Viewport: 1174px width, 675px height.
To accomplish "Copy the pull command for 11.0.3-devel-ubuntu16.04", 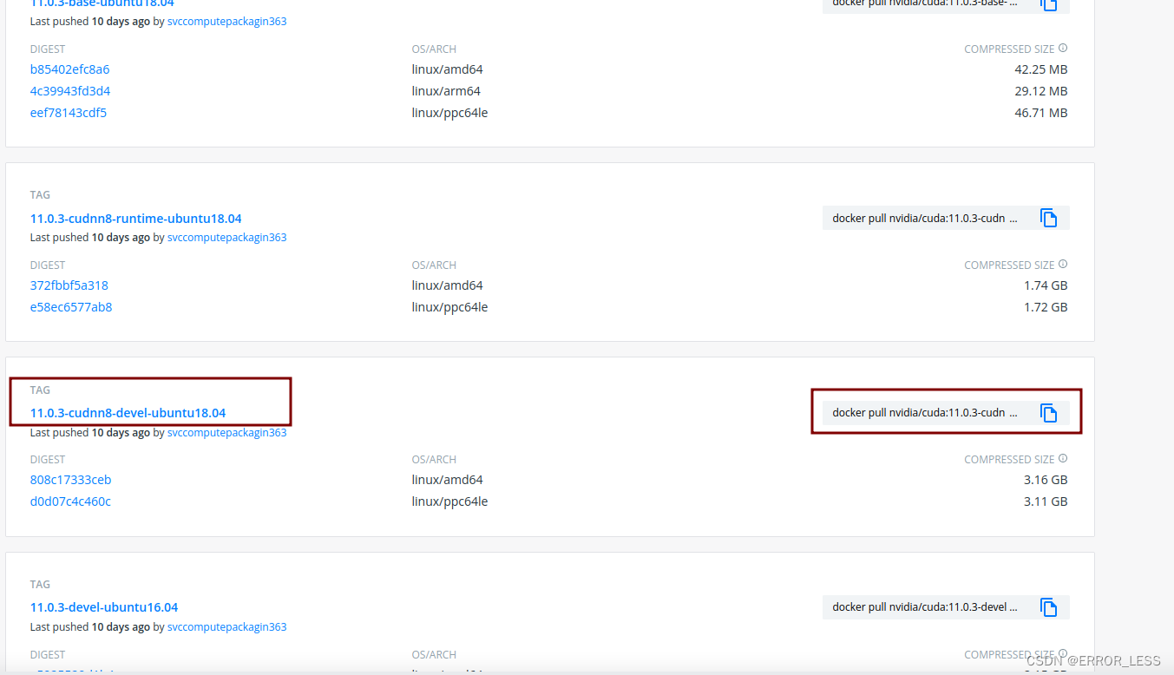I will pyautogui.click(x=1049, y=607).
